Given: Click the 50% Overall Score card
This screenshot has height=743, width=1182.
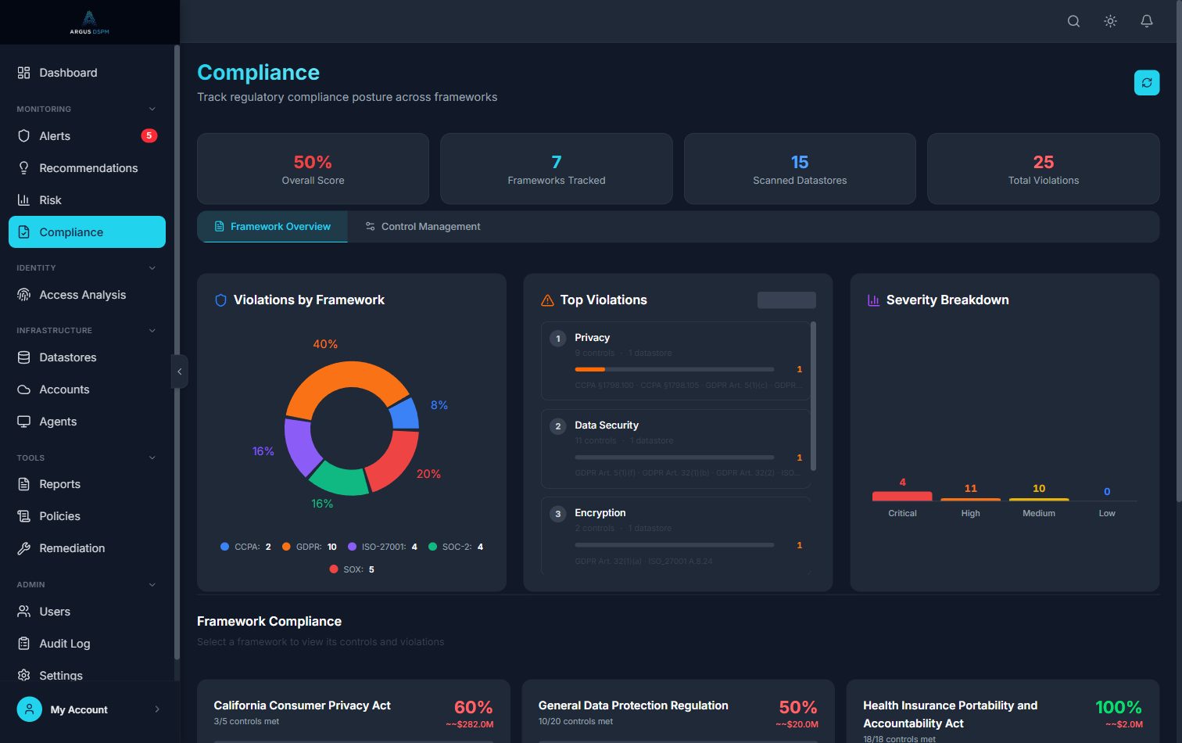Looking at the screenshot, I should (x=313, y=169).
